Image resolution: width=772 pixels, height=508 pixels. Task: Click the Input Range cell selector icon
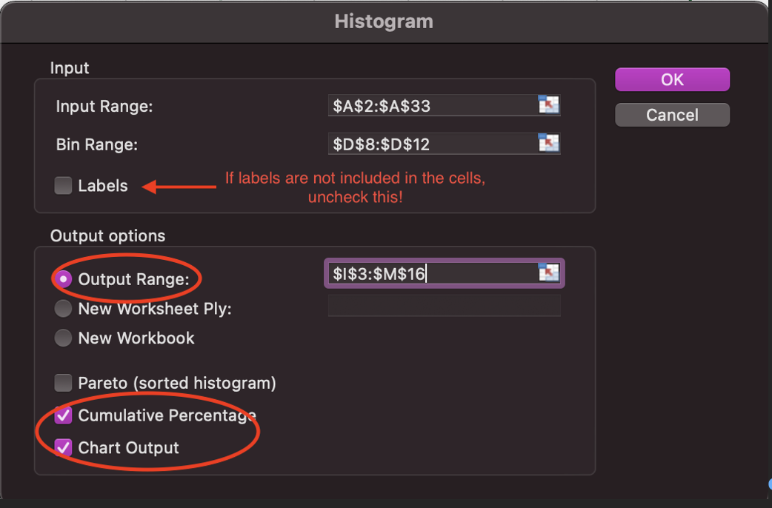[x=548, y=105]
